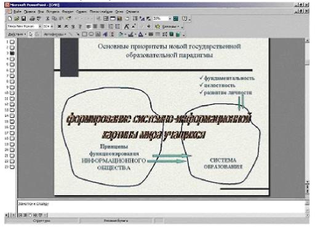331x232 pixels.
Task: Apply font color with the colored A icon
Action: (x=141, y=34)
